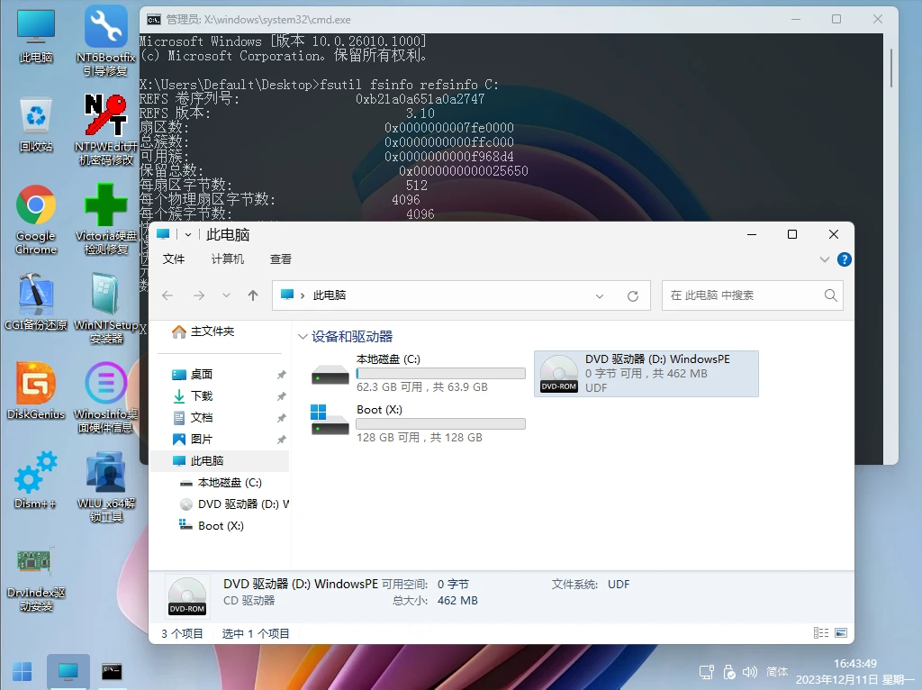Select Boot (X:) in navigation tree
The width and height of the screenshot is (922, 690).
coord(220,526)
